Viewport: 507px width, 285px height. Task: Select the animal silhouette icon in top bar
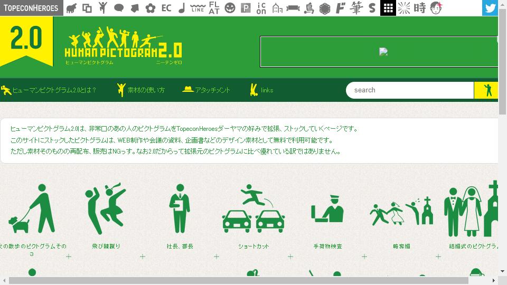(x=71, y=8)
